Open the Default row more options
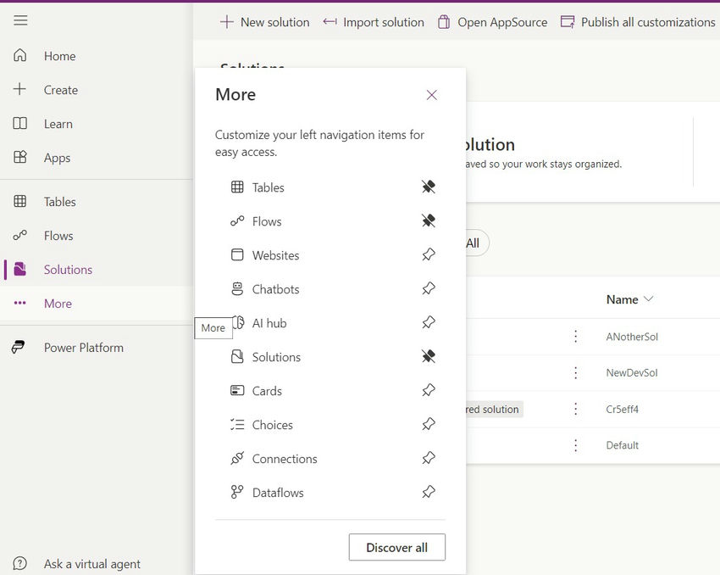 (x=576, y=445)
